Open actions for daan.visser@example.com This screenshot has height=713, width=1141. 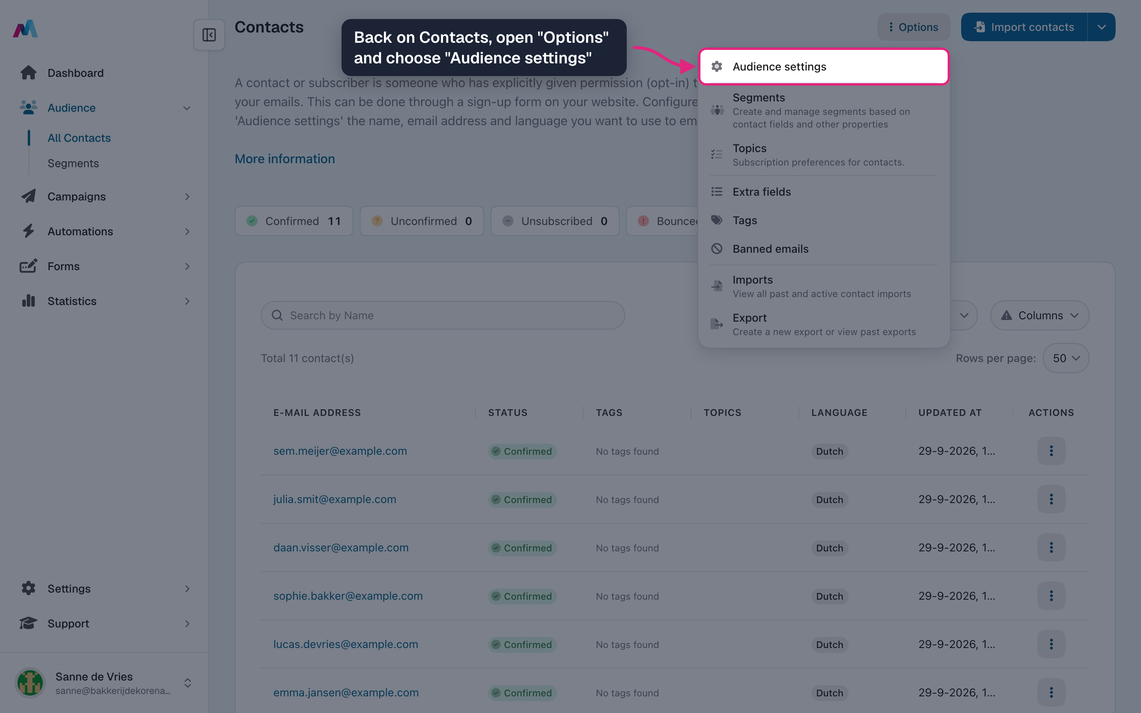tap(1051, 547)
